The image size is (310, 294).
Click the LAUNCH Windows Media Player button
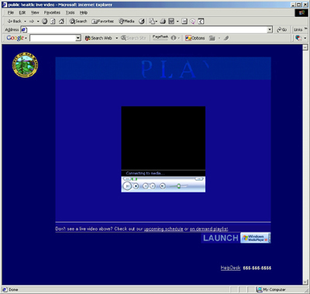[x=236, y=238]
